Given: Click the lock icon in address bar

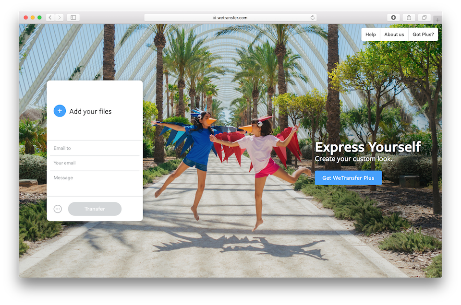Looking at the screenshot, I should point(215,18).
